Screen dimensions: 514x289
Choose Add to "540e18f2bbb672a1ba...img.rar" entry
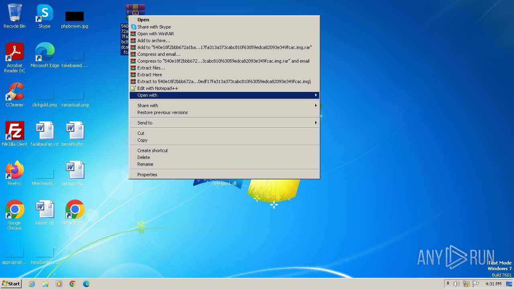coord(224,47)
